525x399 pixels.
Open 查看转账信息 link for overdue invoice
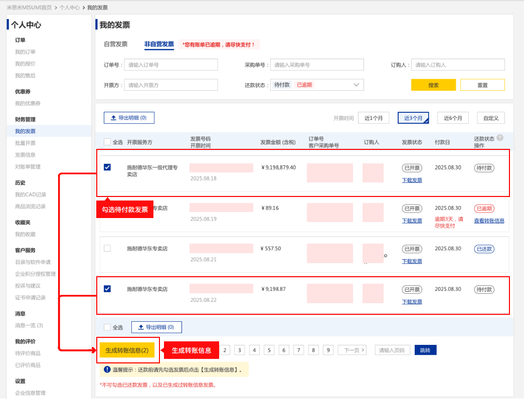click(x=489, y=221)
